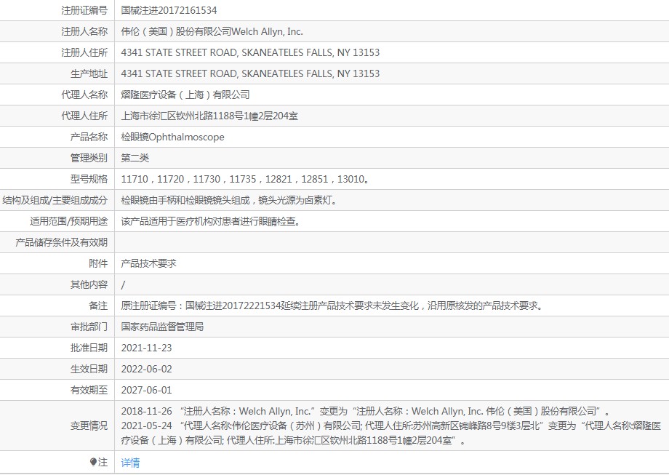Click the 变更情况 label
This screenshot has height=475, width=669.
click(89, 426)
